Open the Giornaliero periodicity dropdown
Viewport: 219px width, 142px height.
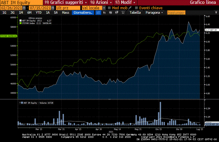click(x=83, y=13)
